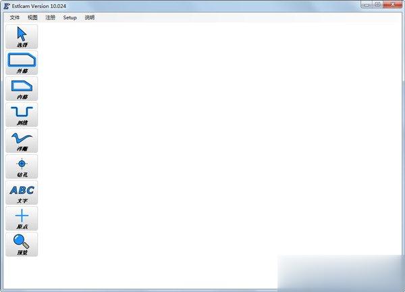Image resolution: width=405 pixels, height=292 pixels.
Task: Close the Estlcam window
Action: click(392, 5)
